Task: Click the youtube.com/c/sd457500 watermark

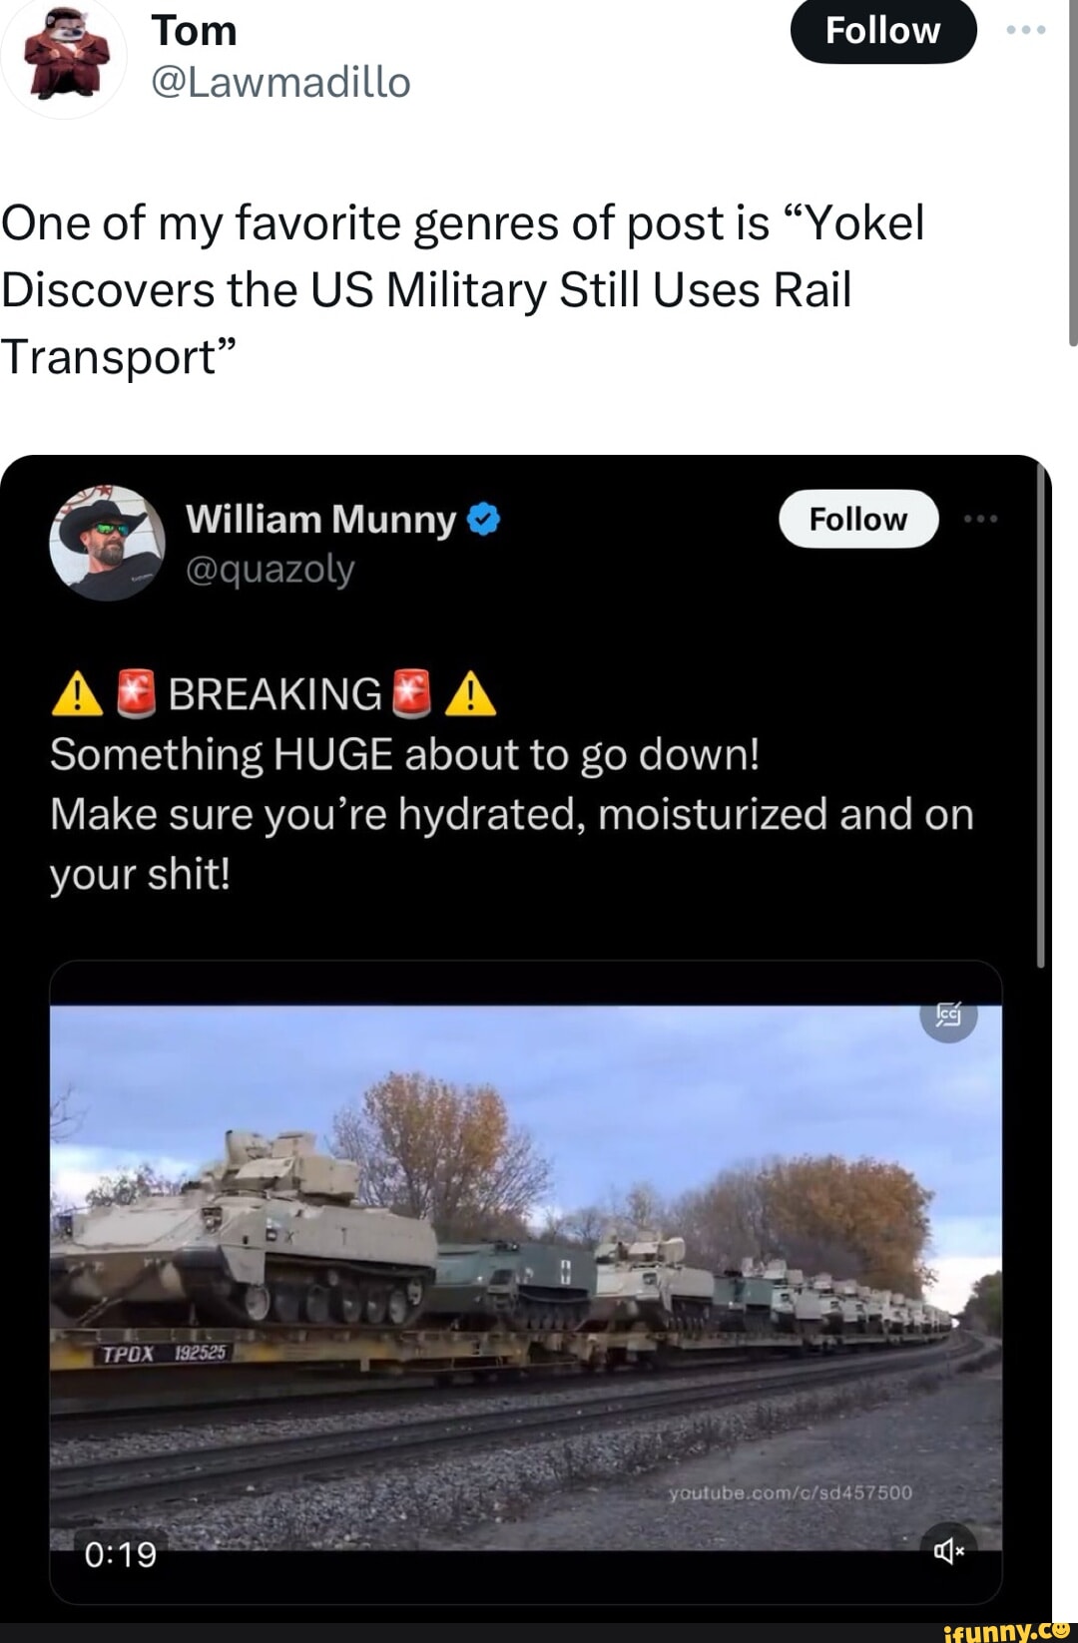Action: [x=791, y=1492]
